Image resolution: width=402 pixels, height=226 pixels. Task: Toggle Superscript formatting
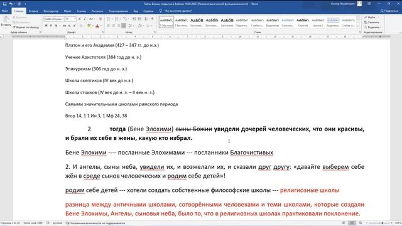[74, 26]
